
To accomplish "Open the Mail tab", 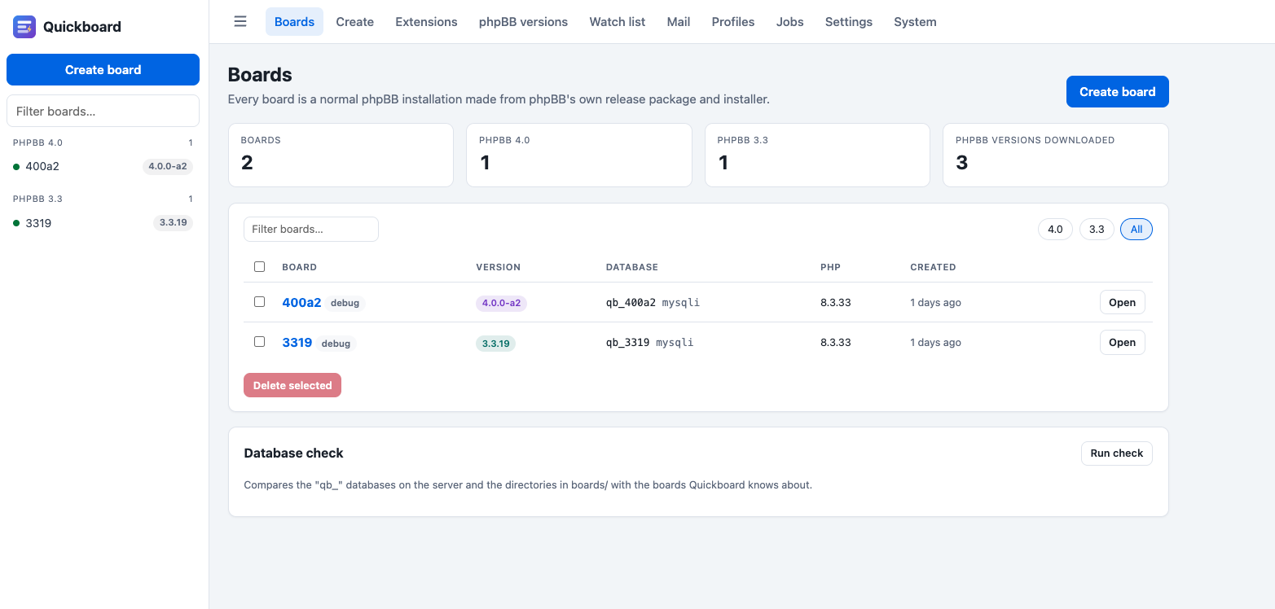I will click(x=679, y=22).
